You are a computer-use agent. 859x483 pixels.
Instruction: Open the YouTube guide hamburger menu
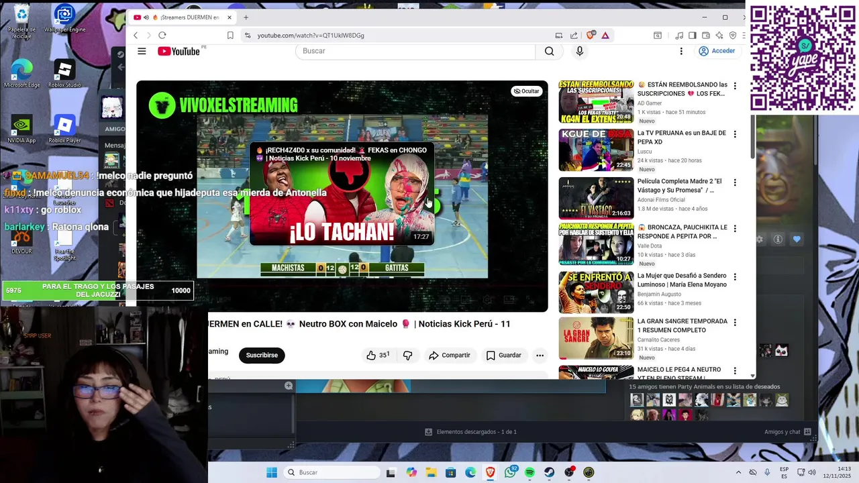[x=142, y=51]
